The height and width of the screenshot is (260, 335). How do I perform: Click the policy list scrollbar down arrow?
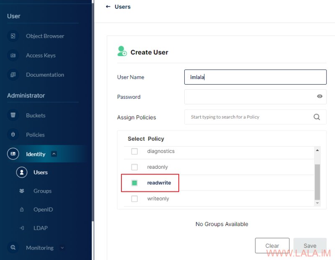click(x=317, y=203)
